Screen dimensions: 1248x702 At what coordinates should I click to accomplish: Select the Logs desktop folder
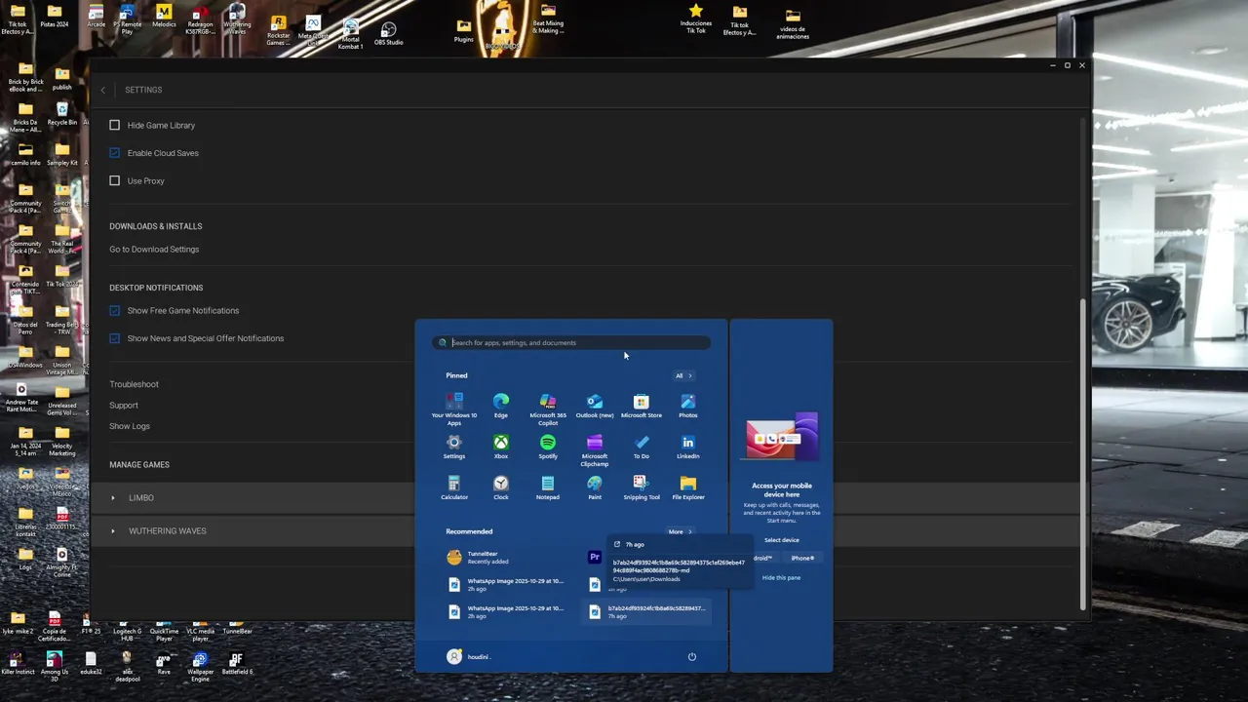pos(25,560)
